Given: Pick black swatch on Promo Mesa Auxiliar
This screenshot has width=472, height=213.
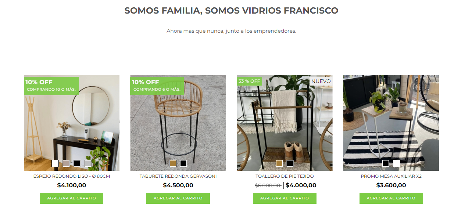Looking at the screenshot, I should pos(386,163).
